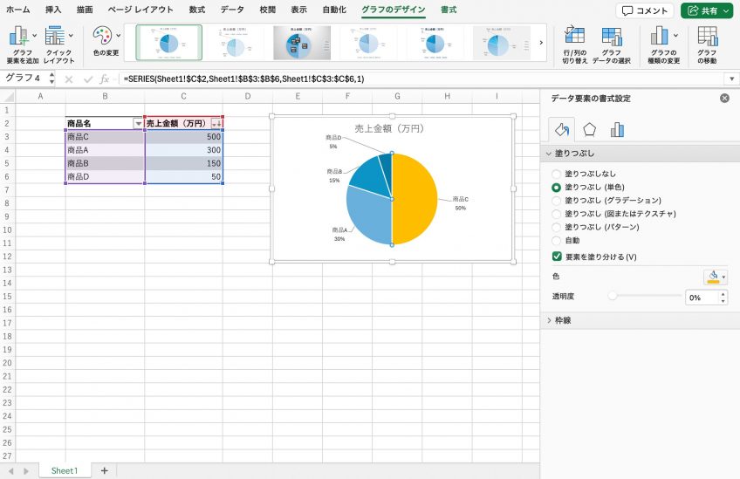Click the コメント button
The height and width of the screenshot is (479, 740).
tap(645, 10)
